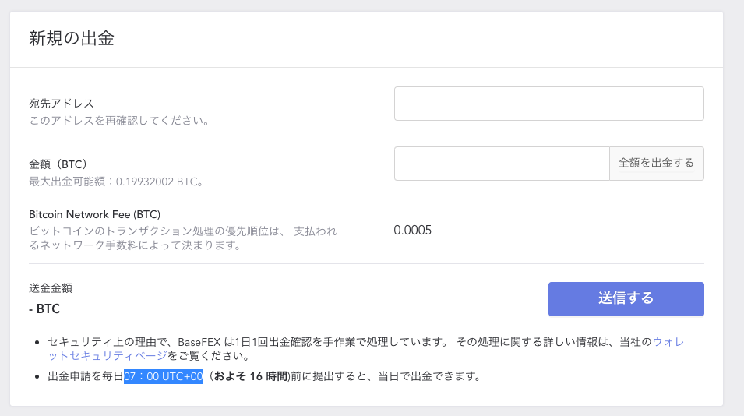This screenshot has height=416, width=744.
Task: Click the 宛先アドレス input field
Action: pyautogui.click(x=549, y=104)
